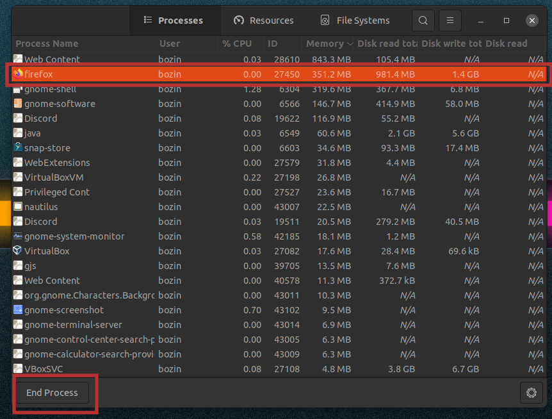Maximize the System Monitor window
552x419 pixels.
pyautogui.click(x=507, y=21)
